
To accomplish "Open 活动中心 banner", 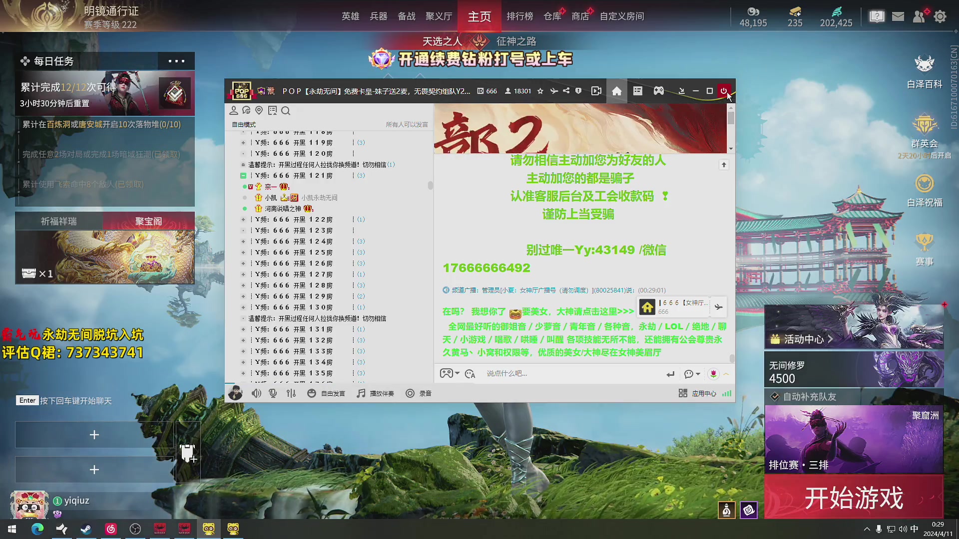I will (854, 327).
